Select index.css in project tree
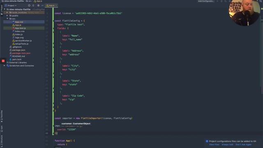The image size is (263, 148). coord(20,31)
